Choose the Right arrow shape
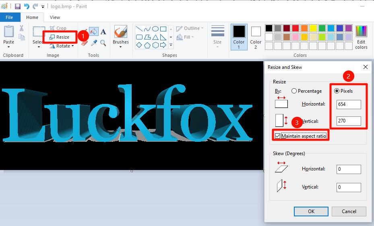 click(163, 45)
